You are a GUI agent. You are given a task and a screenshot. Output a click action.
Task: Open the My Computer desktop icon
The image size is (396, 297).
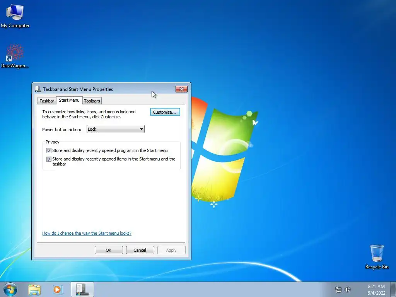tap(15, 15)
